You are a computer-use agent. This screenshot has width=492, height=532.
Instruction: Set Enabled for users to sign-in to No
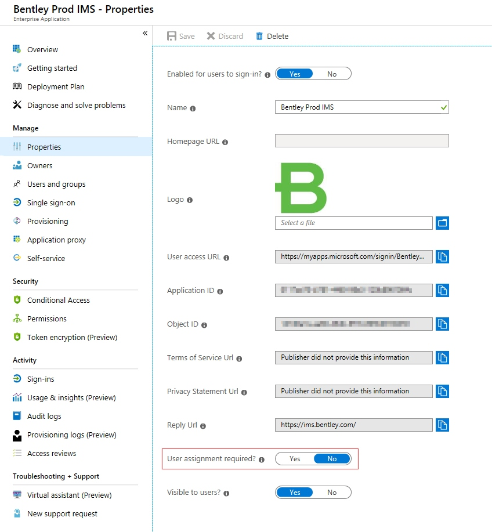332,73
